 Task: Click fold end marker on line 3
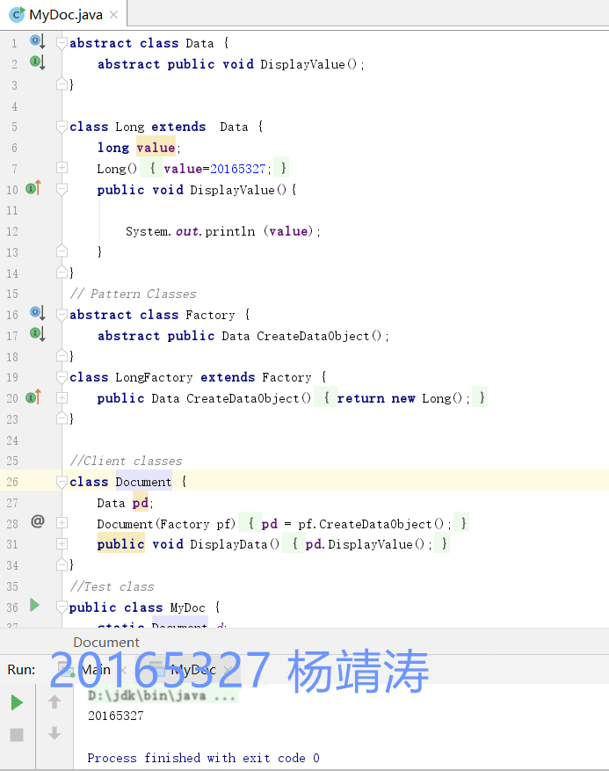click(x=62, y=84)
